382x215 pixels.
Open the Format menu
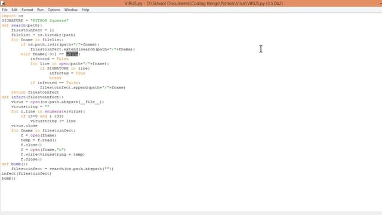[x=27, y=10]
